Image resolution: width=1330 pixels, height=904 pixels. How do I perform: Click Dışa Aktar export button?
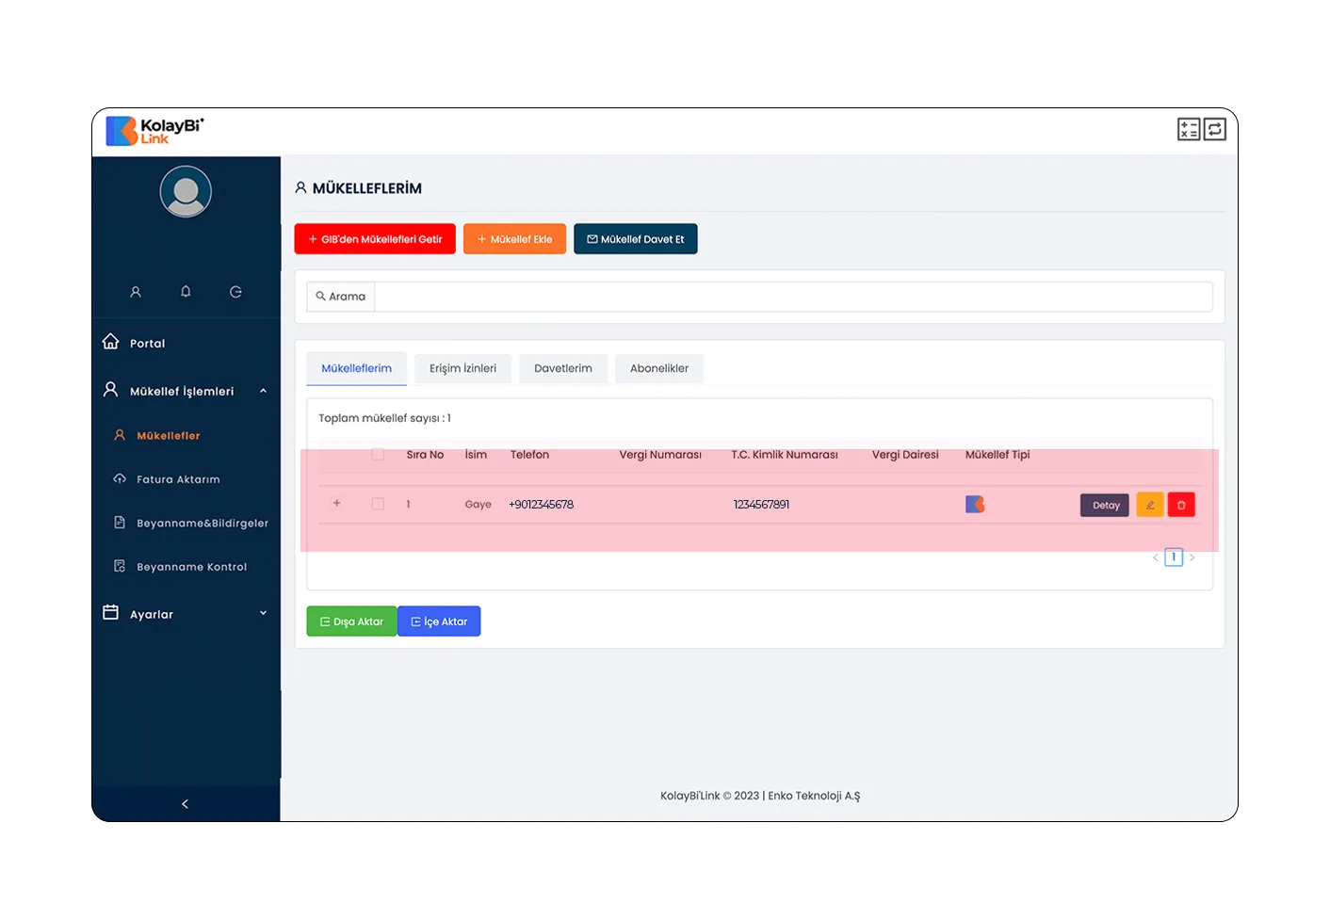tap(351, 621)
